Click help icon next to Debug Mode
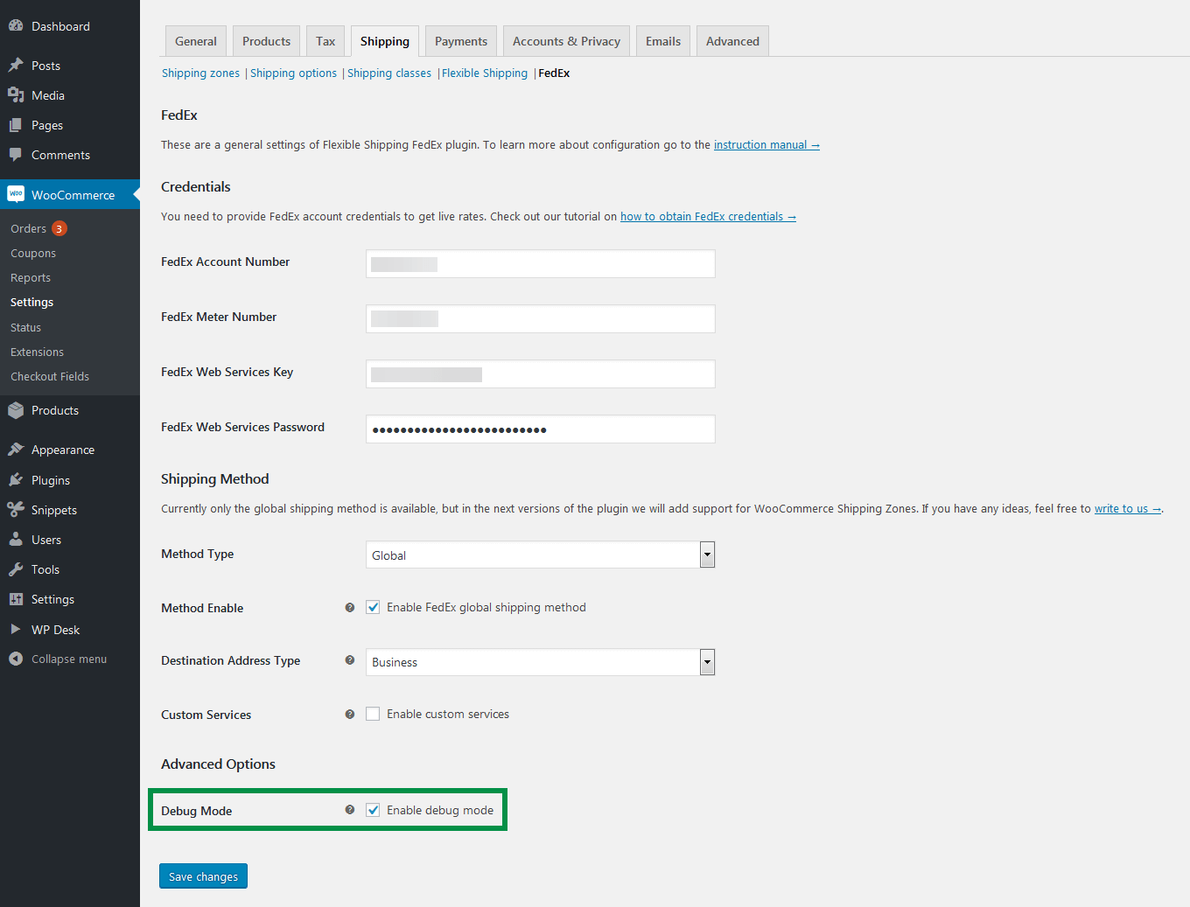This screenshot has width=1190, height=907. [x=350, y=810]
